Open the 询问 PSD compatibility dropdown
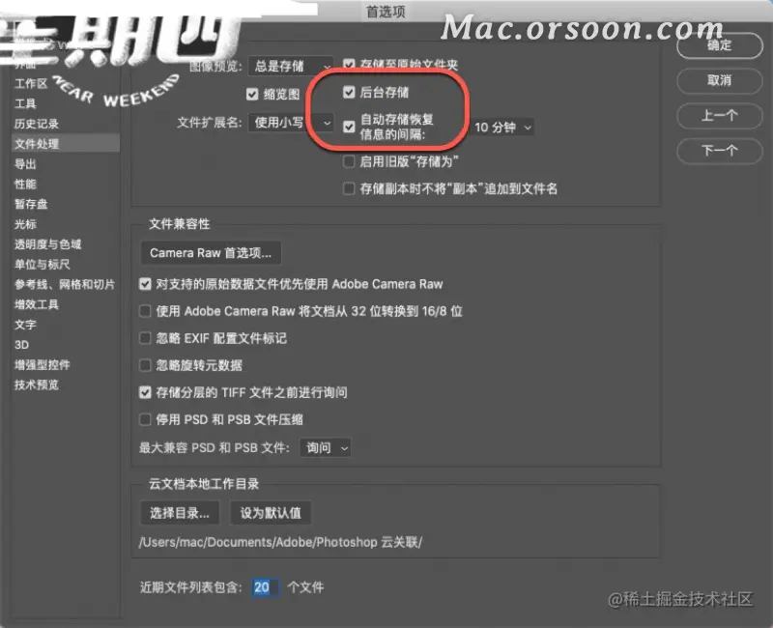This screenshot has width=773, height=628. (326, 447)
